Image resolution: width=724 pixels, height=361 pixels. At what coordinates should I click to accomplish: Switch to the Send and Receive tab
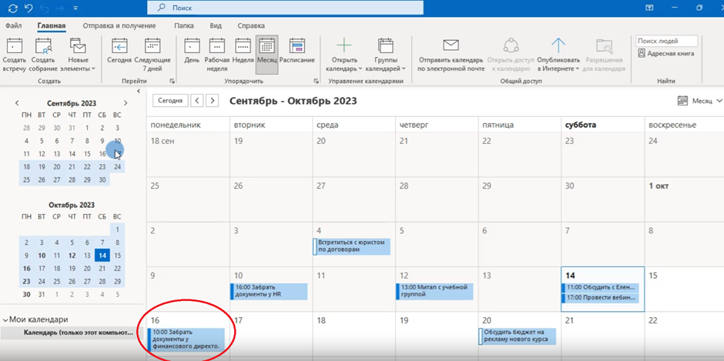(119, 25)
